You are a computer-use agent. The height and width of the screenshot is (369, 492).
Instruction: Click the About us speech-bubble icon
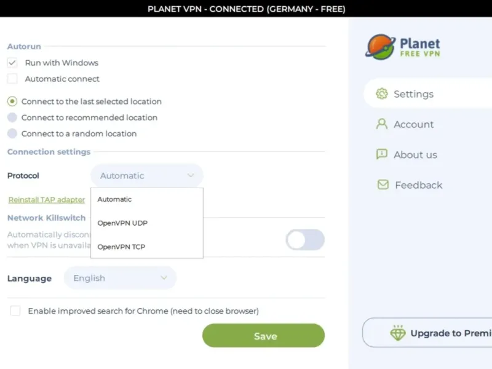381,154
